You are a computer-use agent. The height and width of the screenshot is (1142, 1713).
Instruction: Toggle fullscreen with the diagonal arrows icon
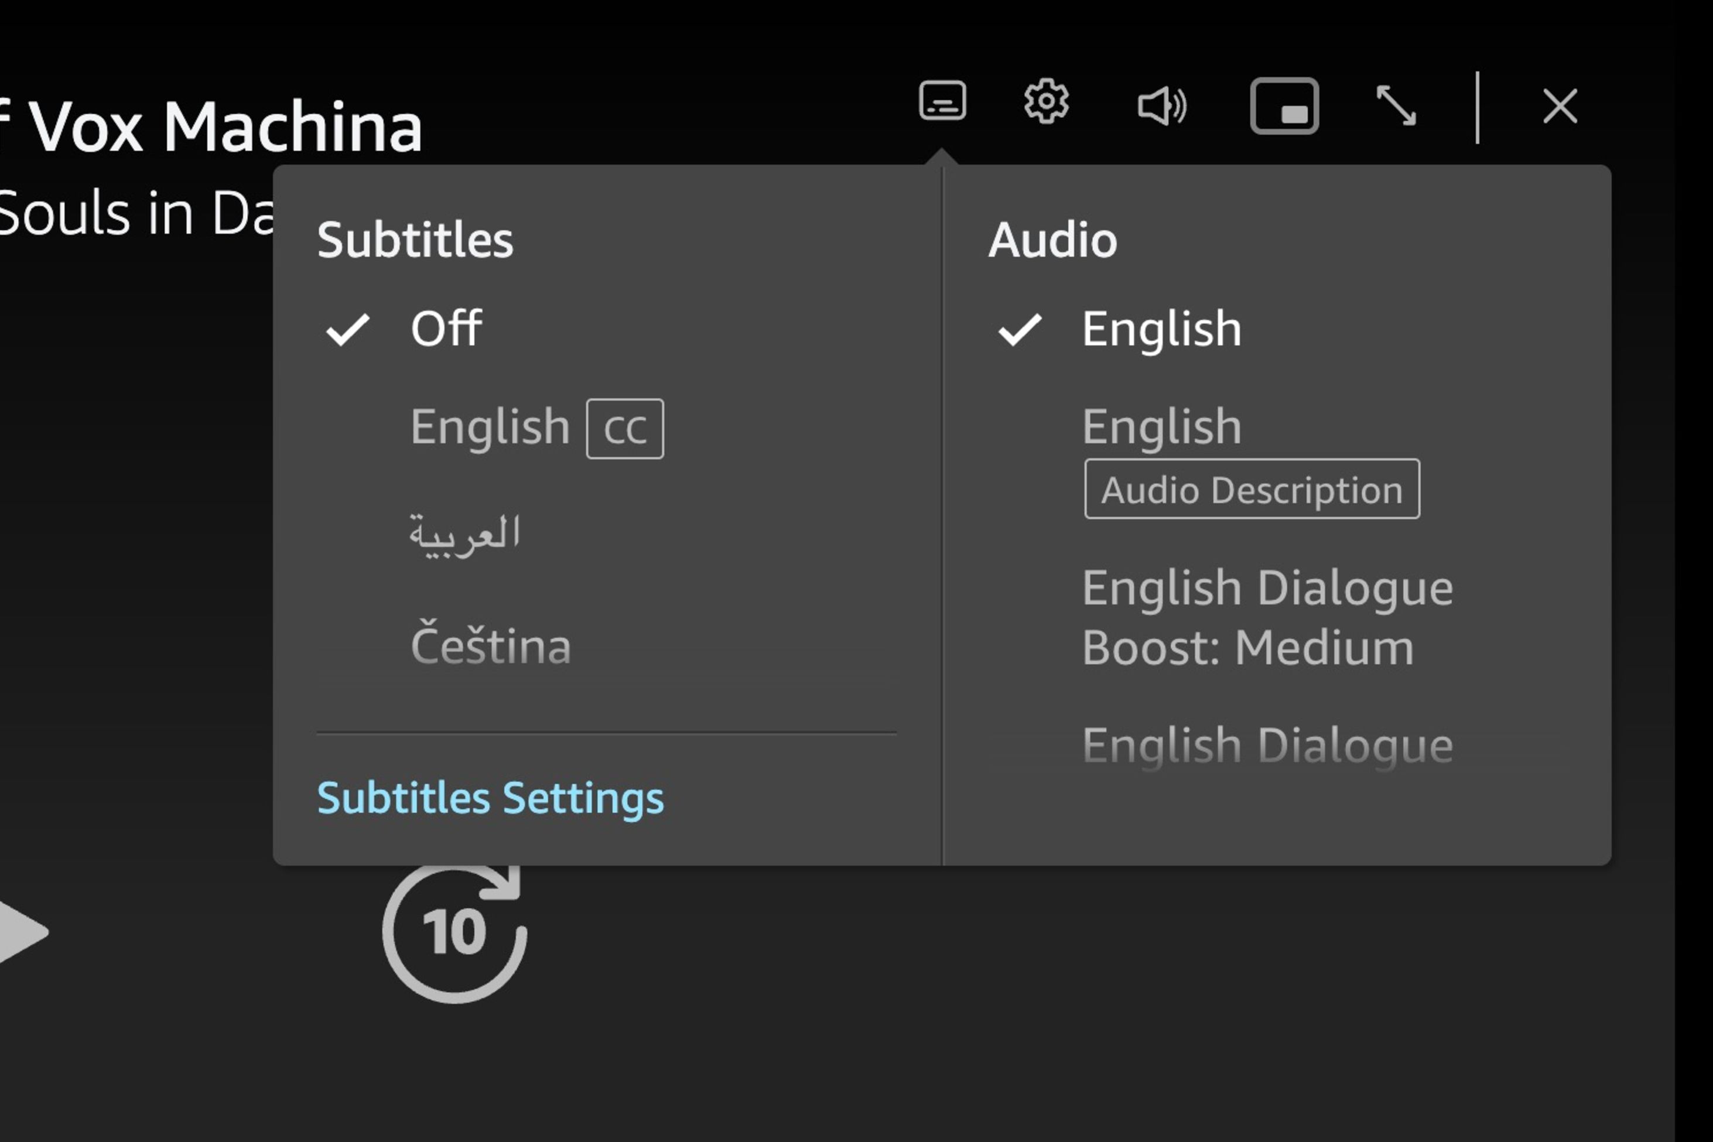click(1396, 105)
